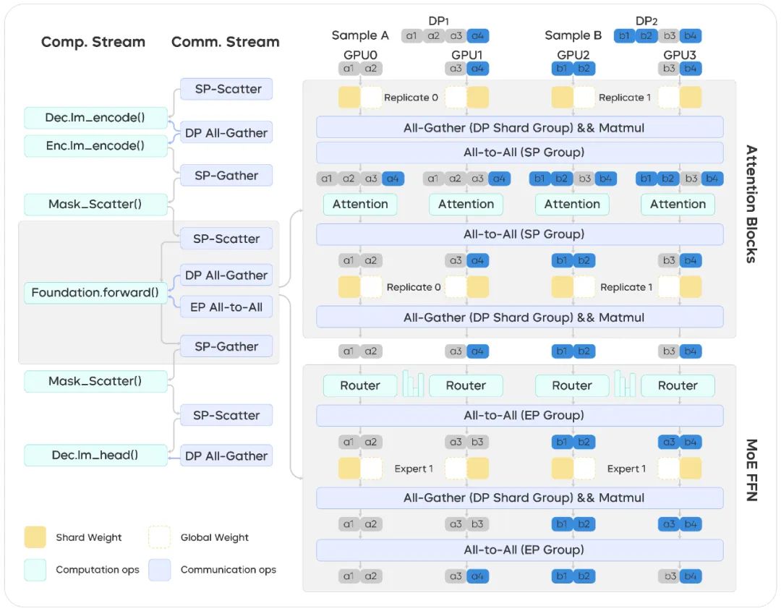Click the b1 token in Sample B
The image size is (781, 611).
tap(625, 36)
